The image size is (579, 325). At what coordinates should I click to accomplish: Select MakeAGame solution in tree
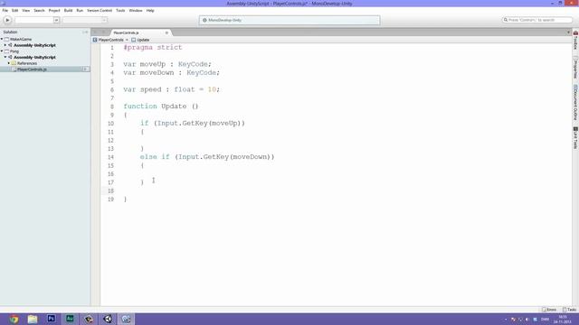pos(21,39)
